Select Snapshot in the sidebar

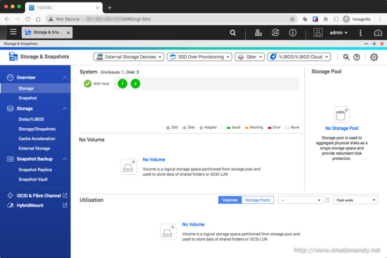point(28,98)
